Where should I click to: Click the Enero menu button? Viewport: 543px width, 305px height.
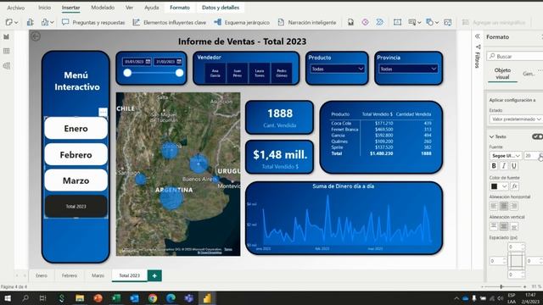pos(76,128)
